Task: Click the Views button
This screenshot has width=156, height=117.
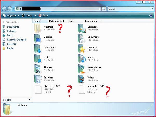Action: [27, 15]
